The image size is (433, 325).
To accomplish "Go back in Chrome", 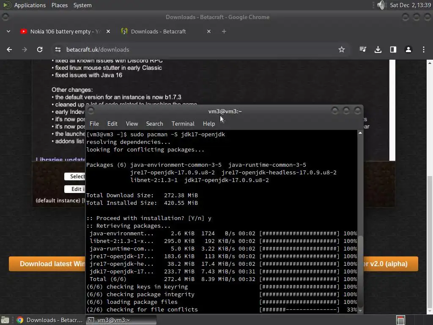I will click(x=9, y=50).
